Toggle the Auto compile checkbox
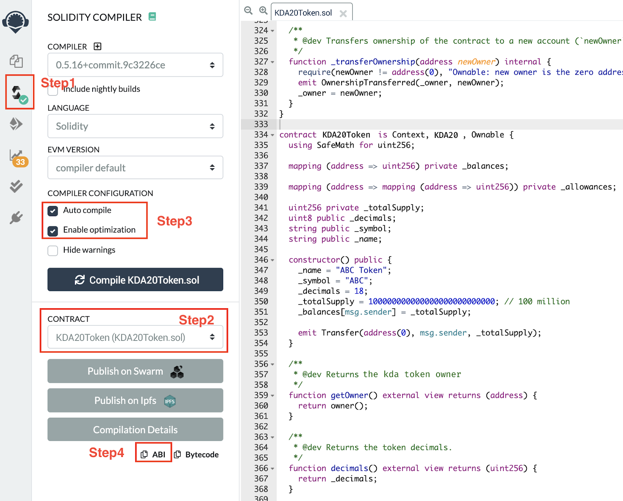 [53, 211]
